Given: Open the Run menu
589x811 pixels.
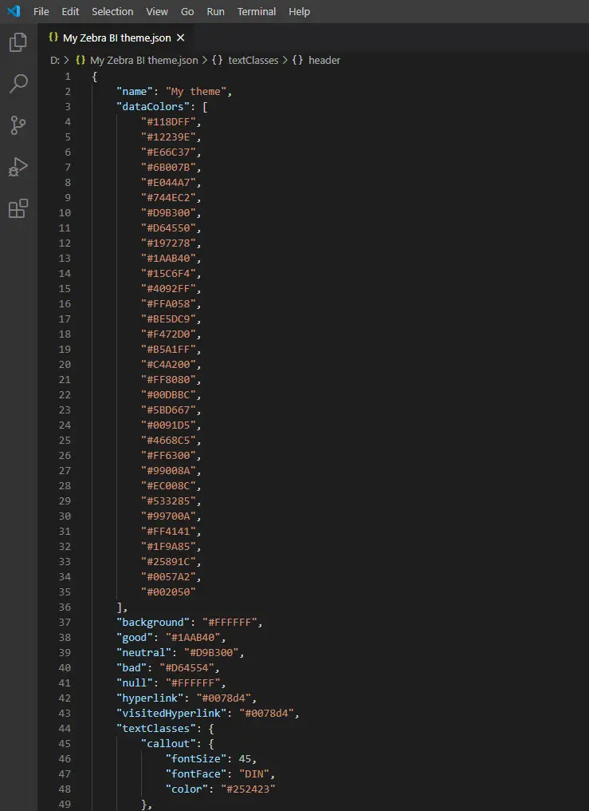Looking at the screenshot, I should click(216, 11).
